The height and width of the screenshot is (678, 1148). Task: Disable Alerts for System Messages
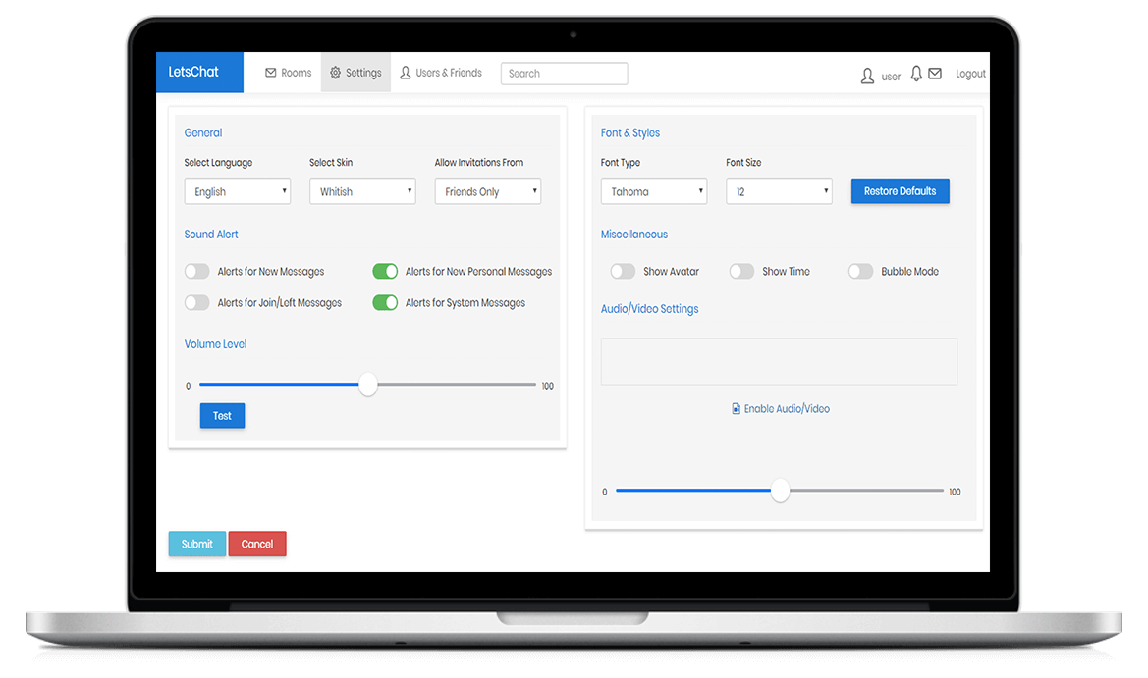[x=385, y=303]
